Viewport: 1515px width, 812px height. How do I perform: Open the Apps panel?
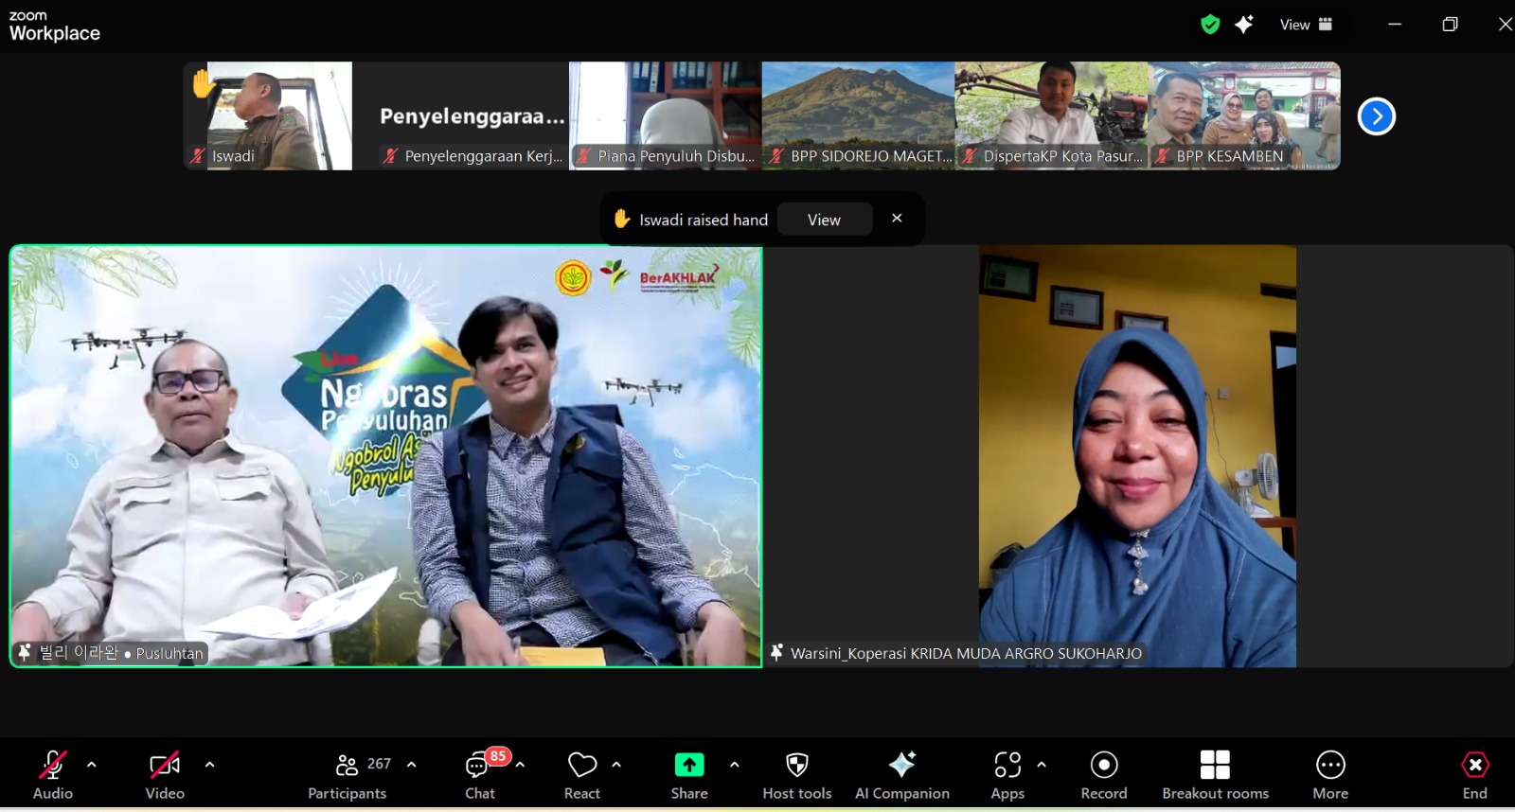[x=1007, y=775]
